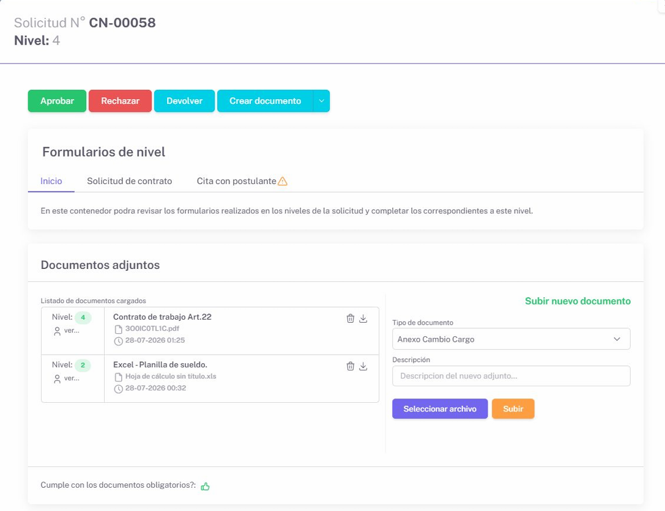Click the Documentos adjuntos heading
The image size is (665, 511).
coord(100,265)
